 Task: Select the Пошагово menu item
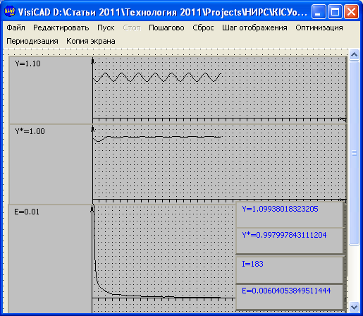(166, 28)
